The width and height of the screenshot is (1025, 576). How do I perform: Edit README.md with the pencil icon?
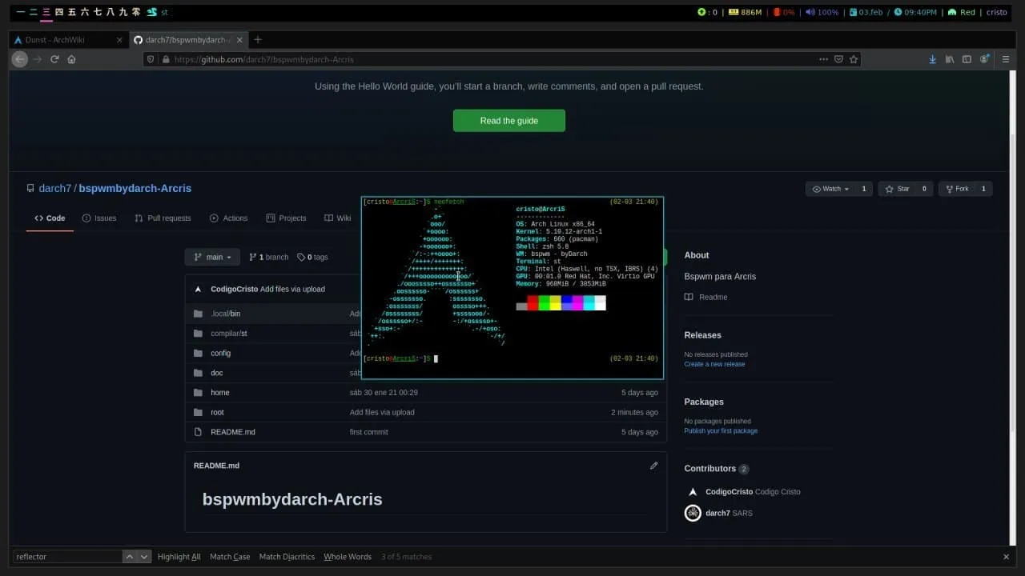point(653,466)
